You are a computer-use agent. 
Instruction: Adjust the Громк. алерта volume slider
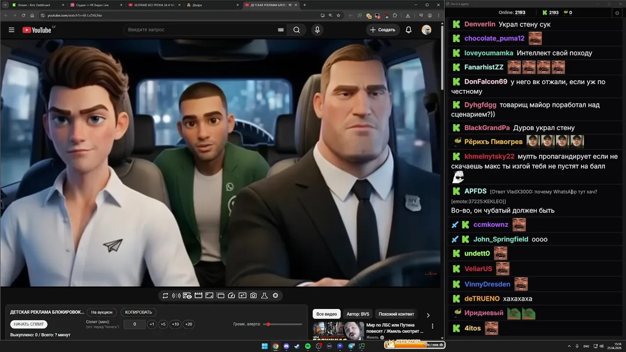tap(283, 324)
